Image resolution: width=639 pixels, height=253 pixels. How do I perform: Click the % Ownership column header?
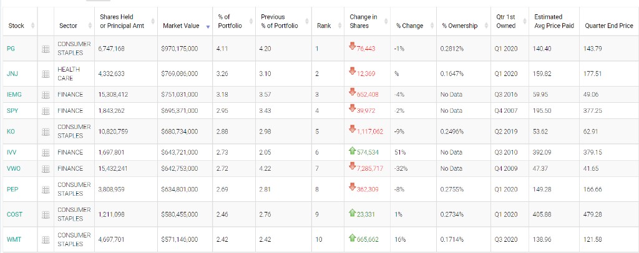[x=459, y=26]
